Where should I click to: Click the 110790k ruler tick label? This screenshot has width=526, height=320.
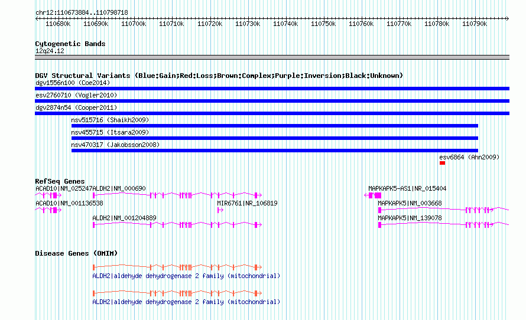(475, 24)
